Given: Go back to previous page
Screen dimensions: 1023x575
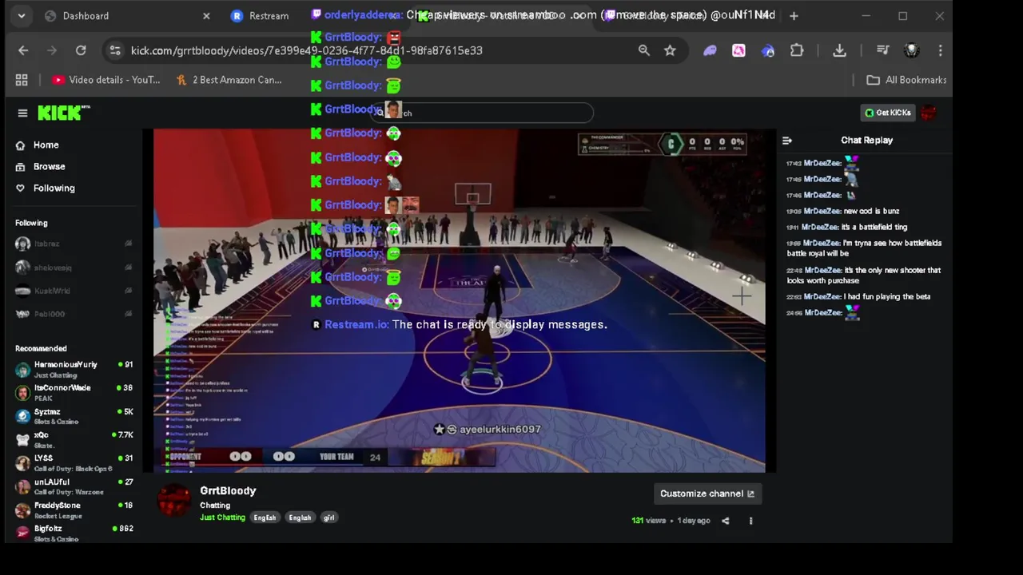Looking at the screenshot, I should [23, 50].
